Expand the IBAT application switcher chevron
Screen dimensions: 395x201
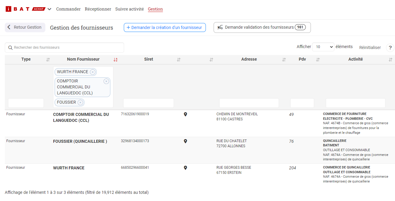(50, 9)
